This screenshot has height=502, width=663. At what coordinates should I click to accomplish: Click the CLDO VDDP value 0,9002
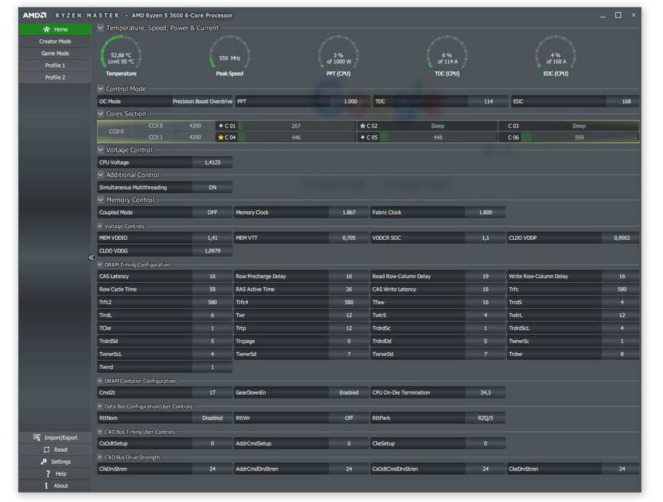click(620, 238)
